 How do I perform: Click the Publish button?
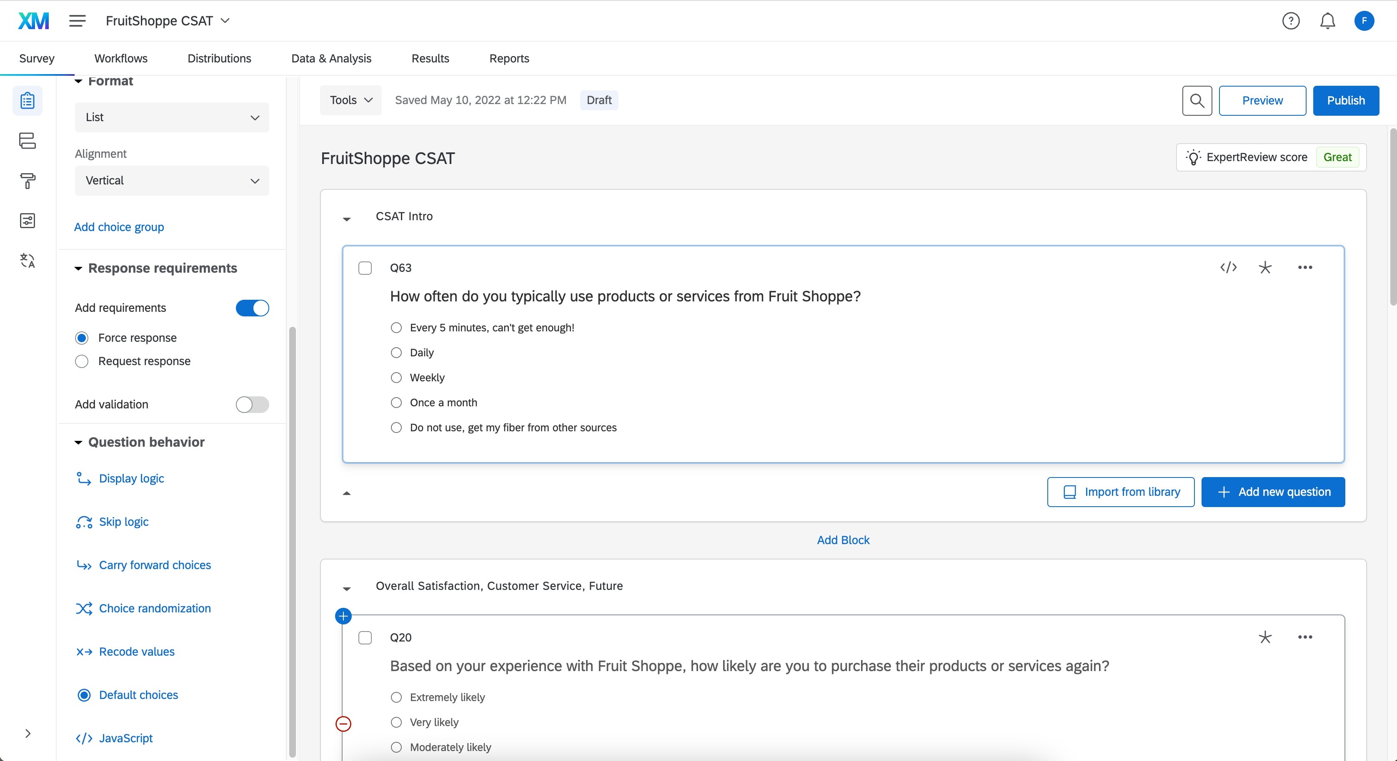point(1345,100)
